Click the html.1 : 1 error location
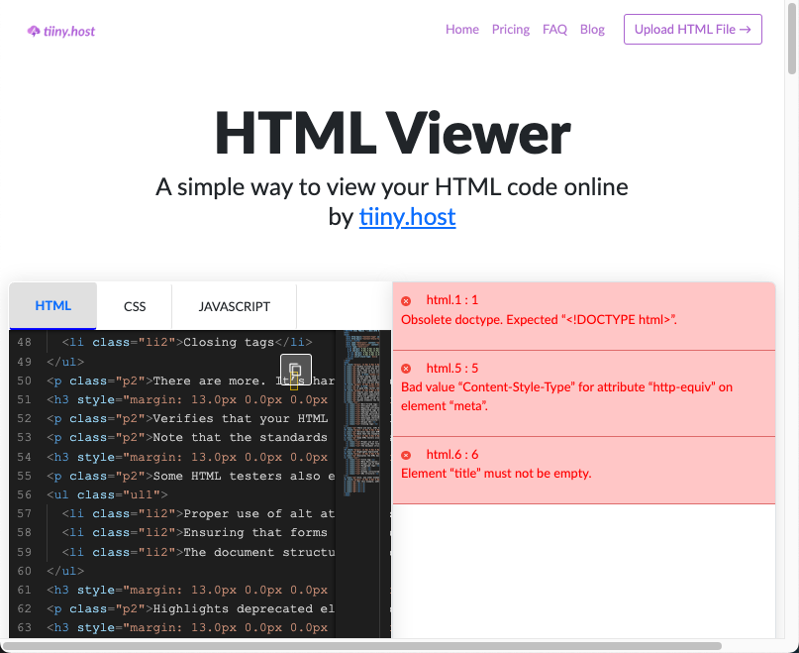799x653 pixels. (x=452, y=300)
